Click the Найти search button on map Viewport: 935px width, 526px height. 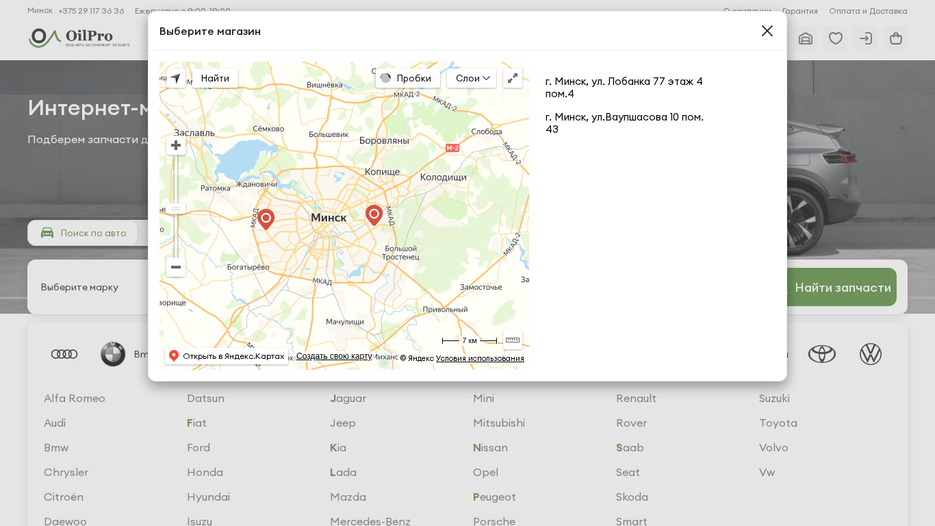pyautogui.click(x=215, y=78)
